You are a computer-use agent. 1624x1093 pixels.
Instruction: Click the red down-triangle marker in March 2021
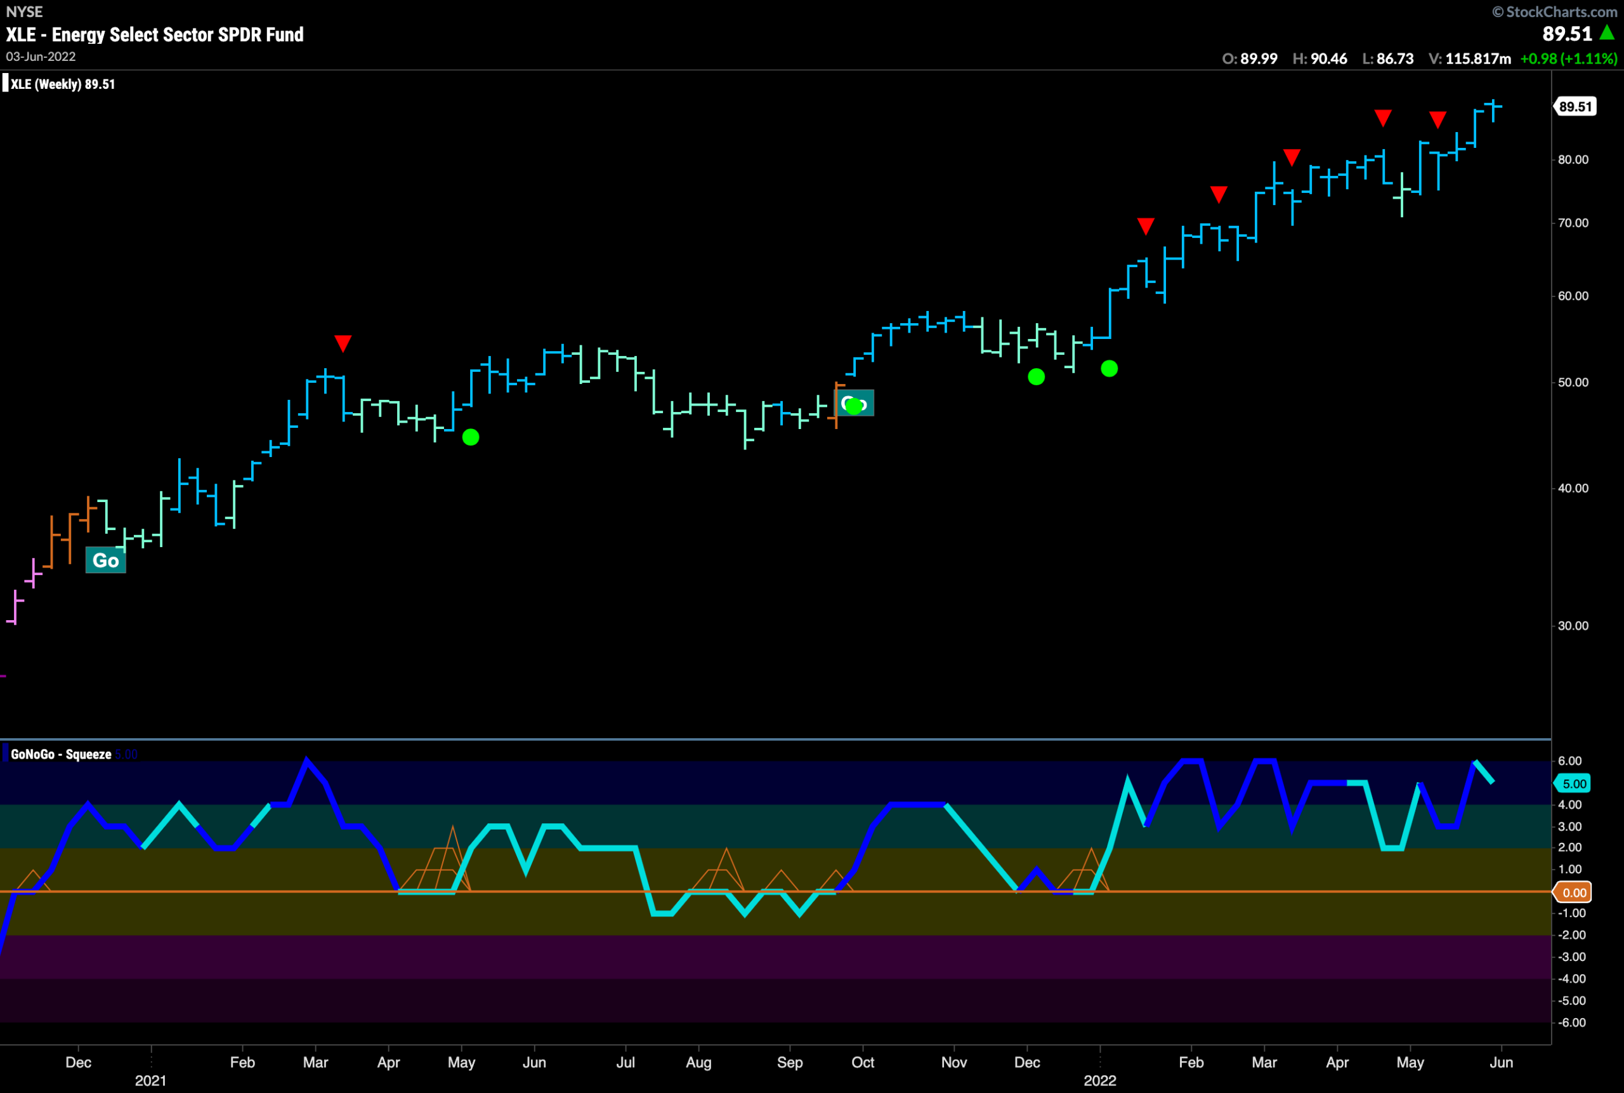click(343, 343)
